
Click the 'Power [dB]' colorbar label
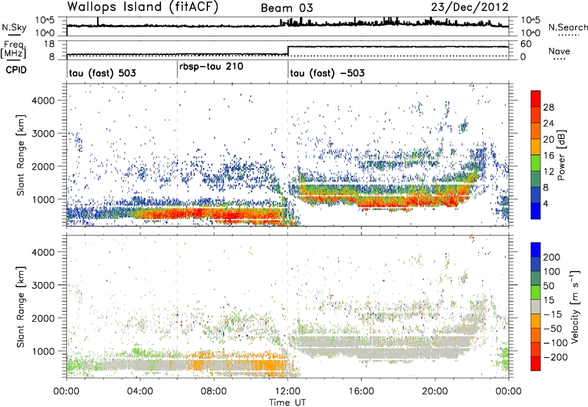[561, 155]
